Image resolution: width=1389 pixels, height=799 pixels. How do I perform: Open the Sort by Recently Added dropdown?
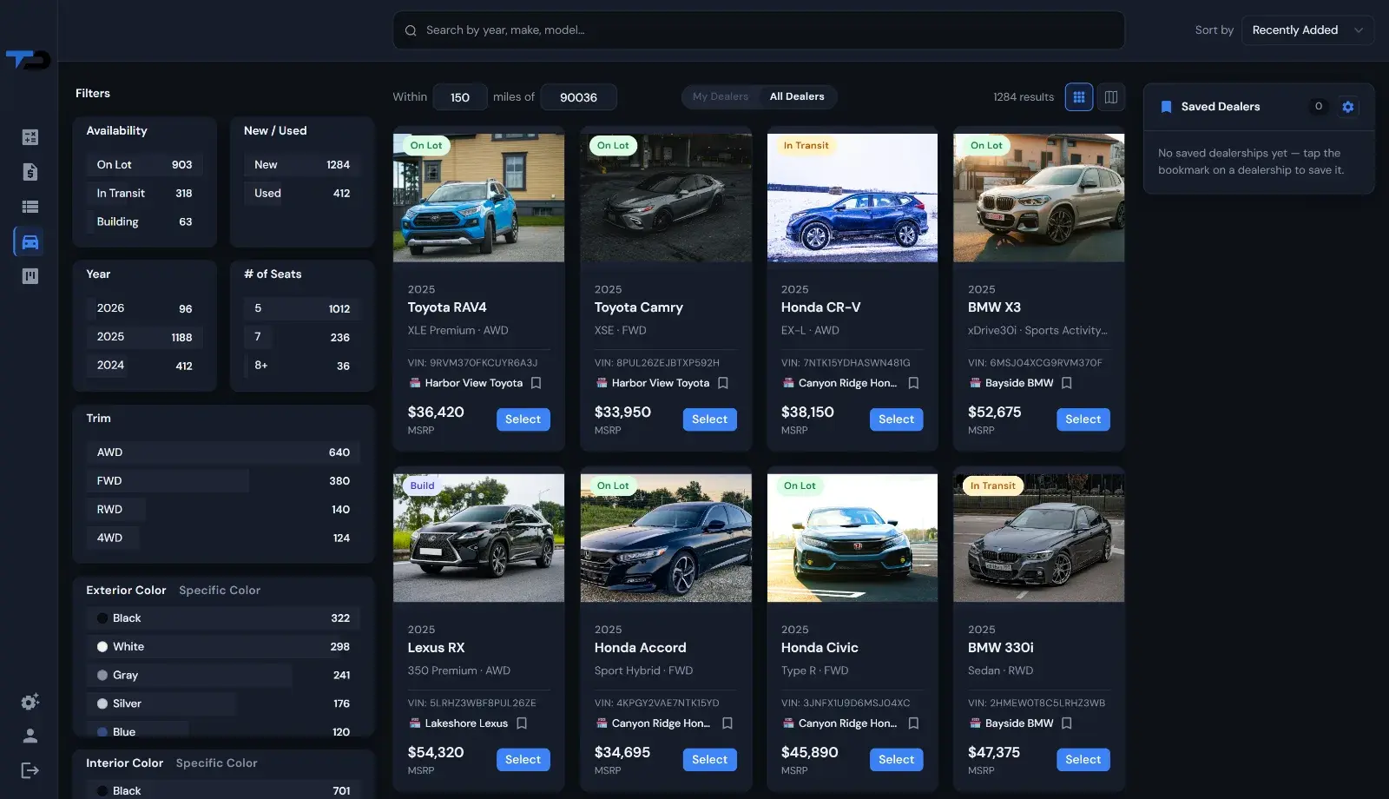pyautogui.click(x=1307, y=30)
